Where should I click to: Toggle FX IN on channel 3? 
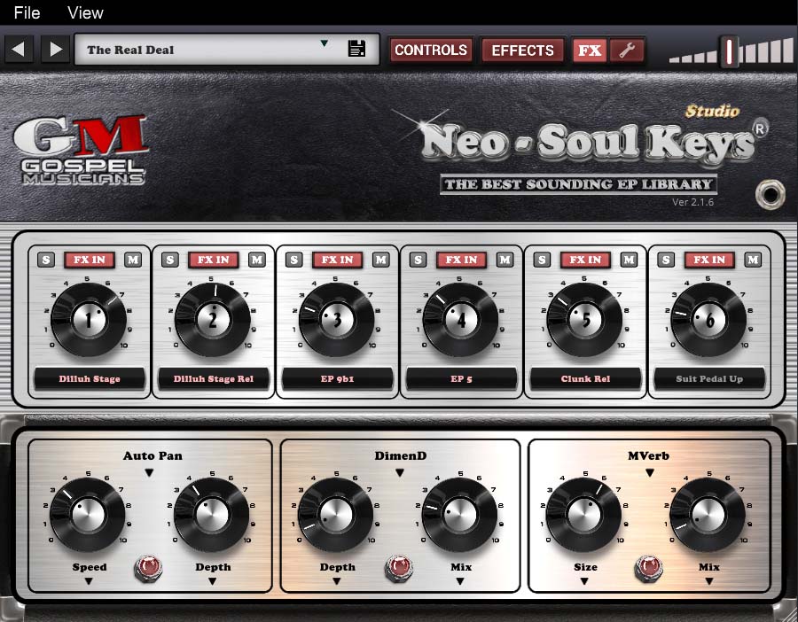[337, 260]
